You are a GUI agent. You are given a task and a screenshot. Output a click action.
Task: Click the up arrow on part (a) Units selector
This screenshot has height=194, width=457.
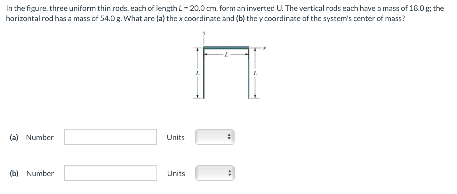pyautogui.click(x=229, y=135)
